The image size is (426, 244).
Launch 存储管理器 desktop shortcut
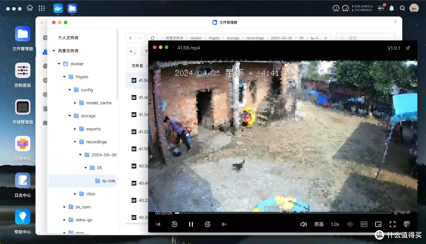pos(22,112)
